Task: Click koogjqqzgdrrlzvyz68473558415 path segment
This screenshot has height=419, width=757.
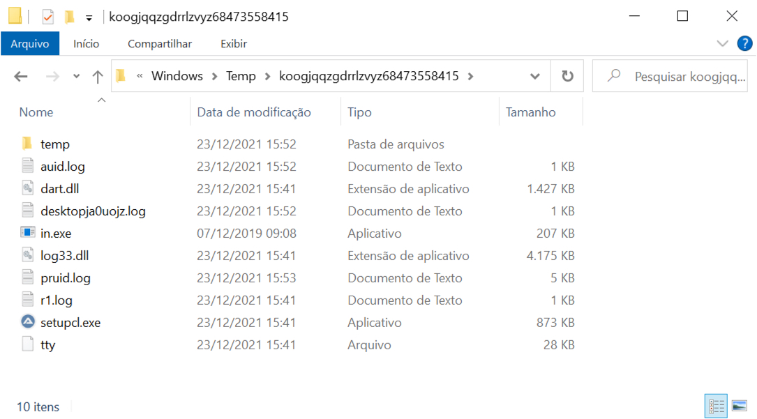Action: 369,76
